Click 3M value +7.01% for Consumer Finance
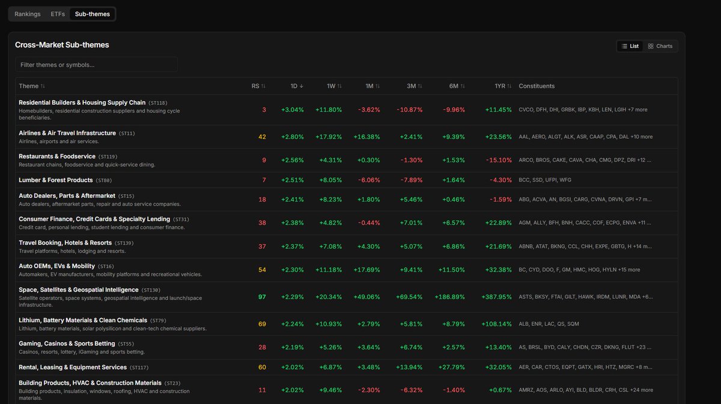 411,223
